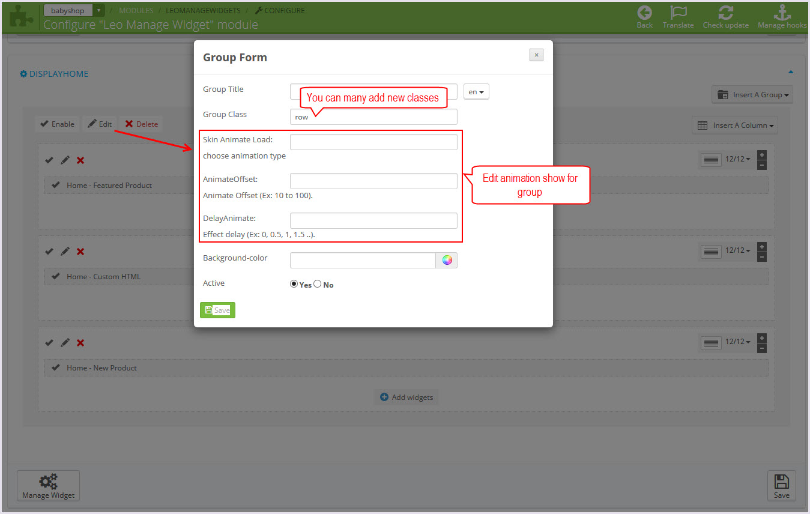Click minus stepper in Featured Product column
This screenshot has height=514, width=810.
tap(762, 165)
